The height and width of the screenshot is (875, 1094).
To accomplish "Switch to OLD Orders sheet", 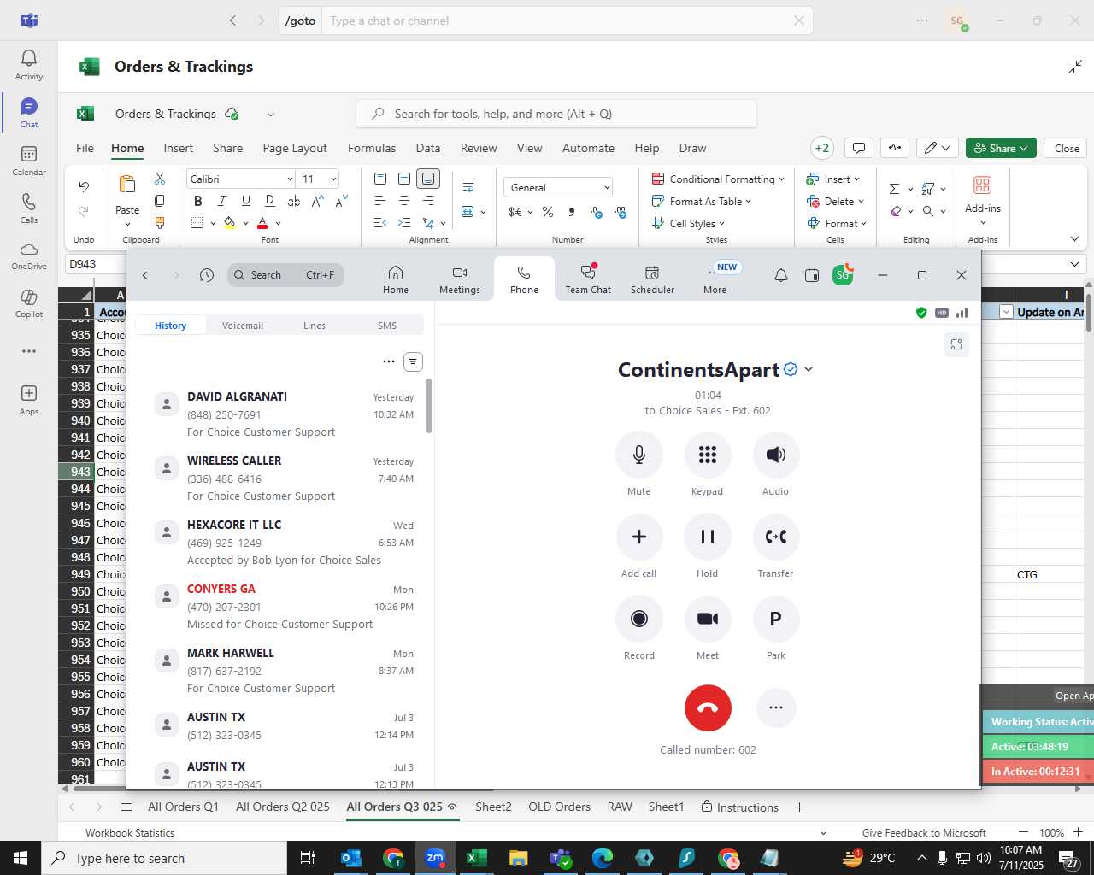I will coord(559,807).
